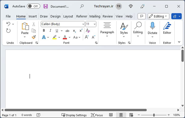
Task: Click the yellow highlight color button
Action: pyautogui.click(x=54, y=37)
